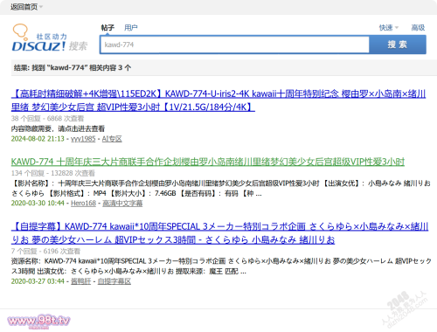Go to the 高清中文字幕 forum

click(x=122, y=204)
